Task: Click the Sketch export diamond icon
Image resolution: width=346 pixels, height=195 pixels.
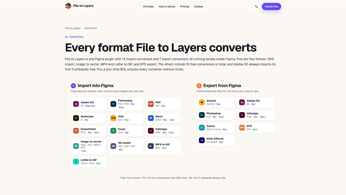Action: [202, 102]
